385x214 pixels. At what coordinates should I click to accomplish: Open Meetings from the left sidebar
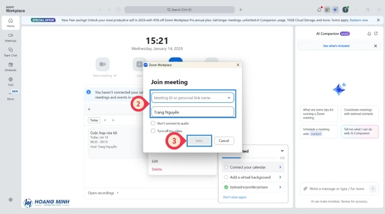coord(10,37)
